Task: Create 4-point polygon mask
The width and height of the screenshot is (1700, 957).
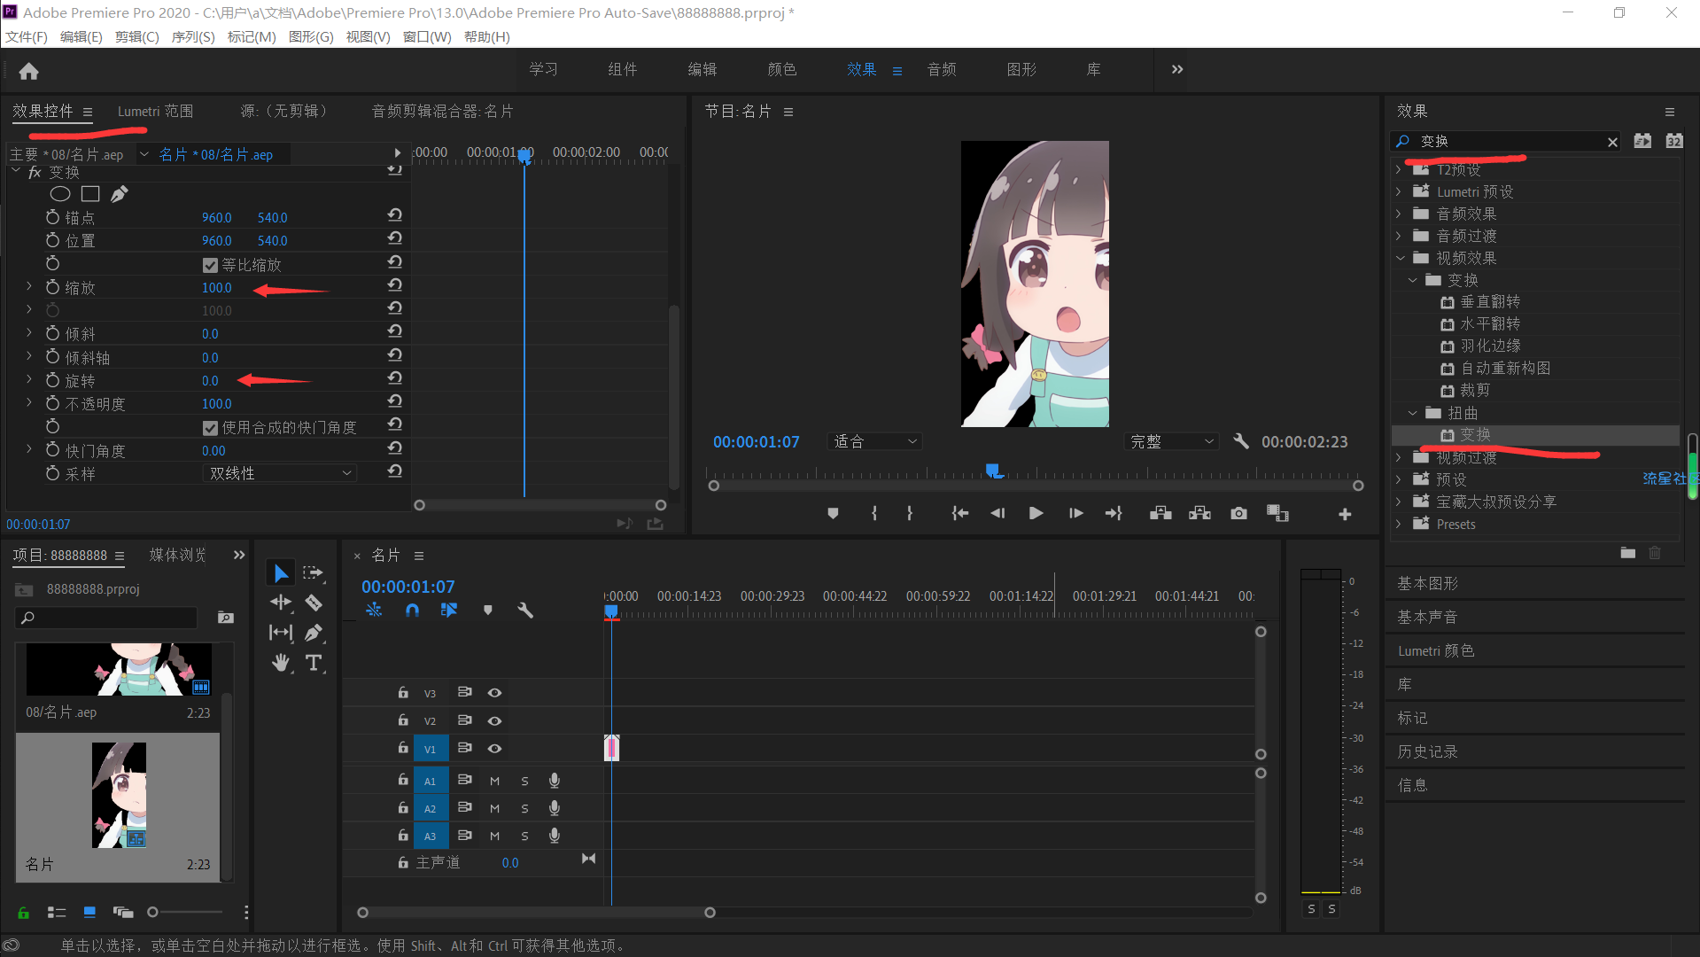Action: pos(90,194)
